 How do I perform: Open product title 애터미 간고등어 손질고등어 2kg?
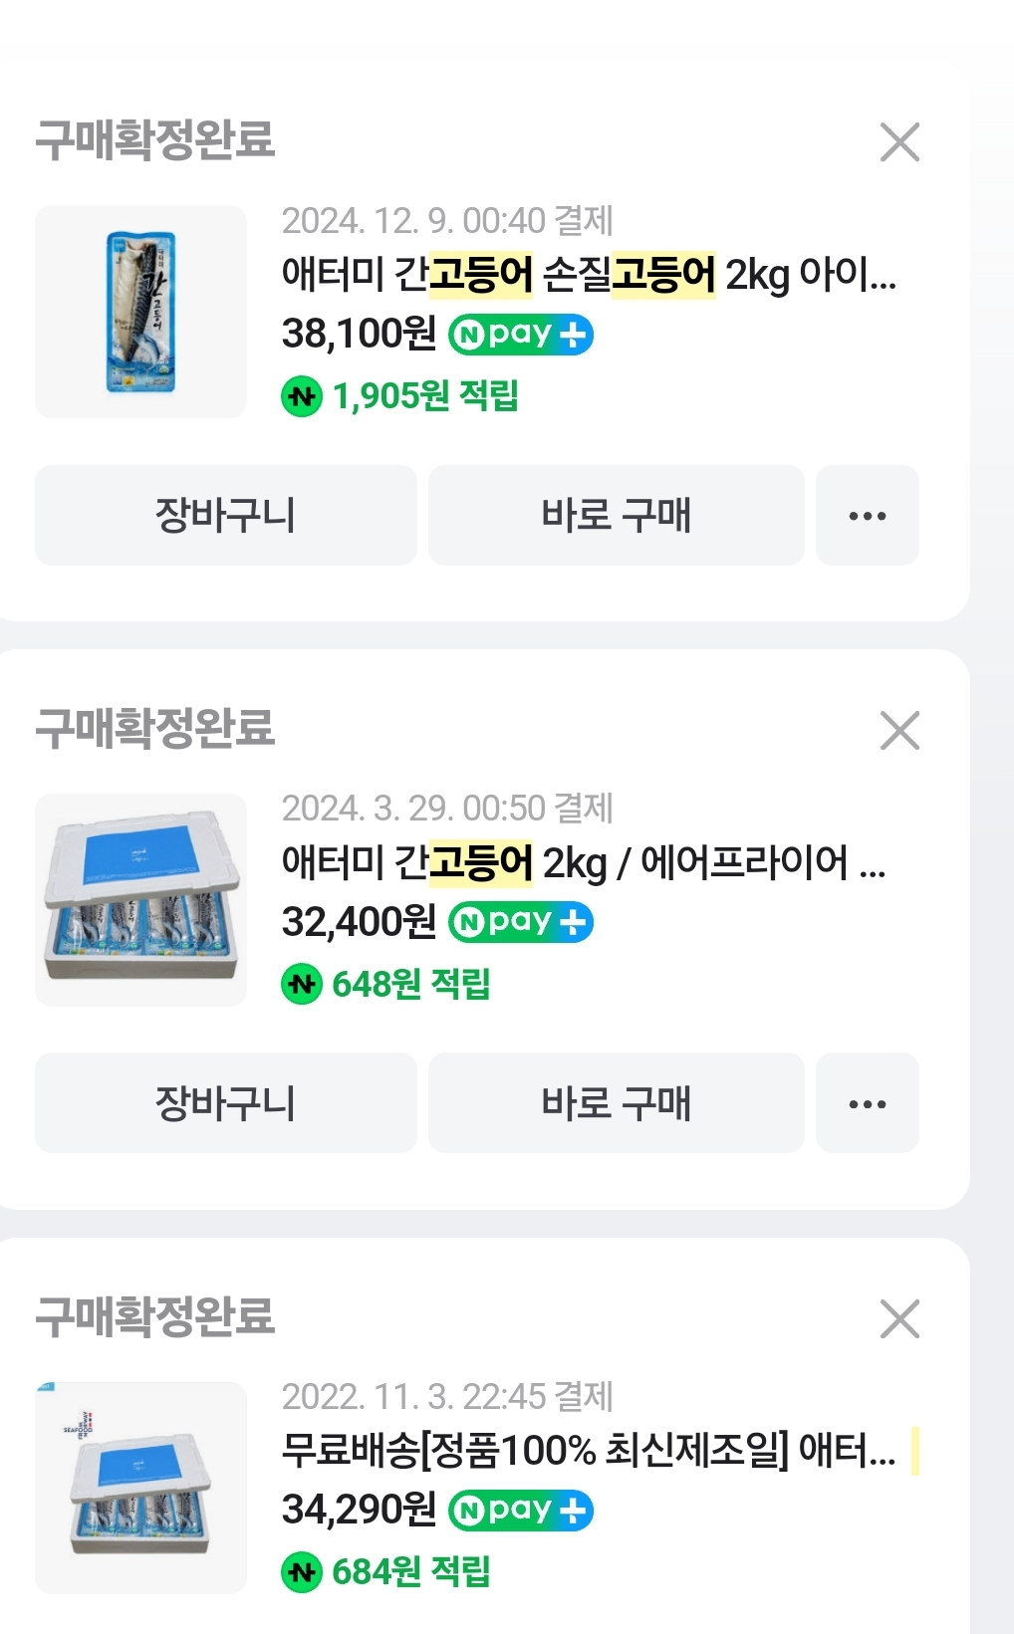click(x=588, y=275)
